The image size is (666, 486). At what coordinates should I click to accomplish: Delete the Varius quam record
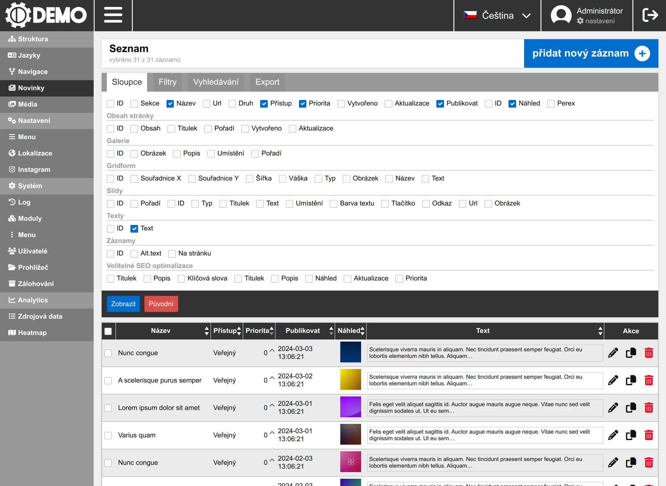pyautogui.click(x=649, y=435)
